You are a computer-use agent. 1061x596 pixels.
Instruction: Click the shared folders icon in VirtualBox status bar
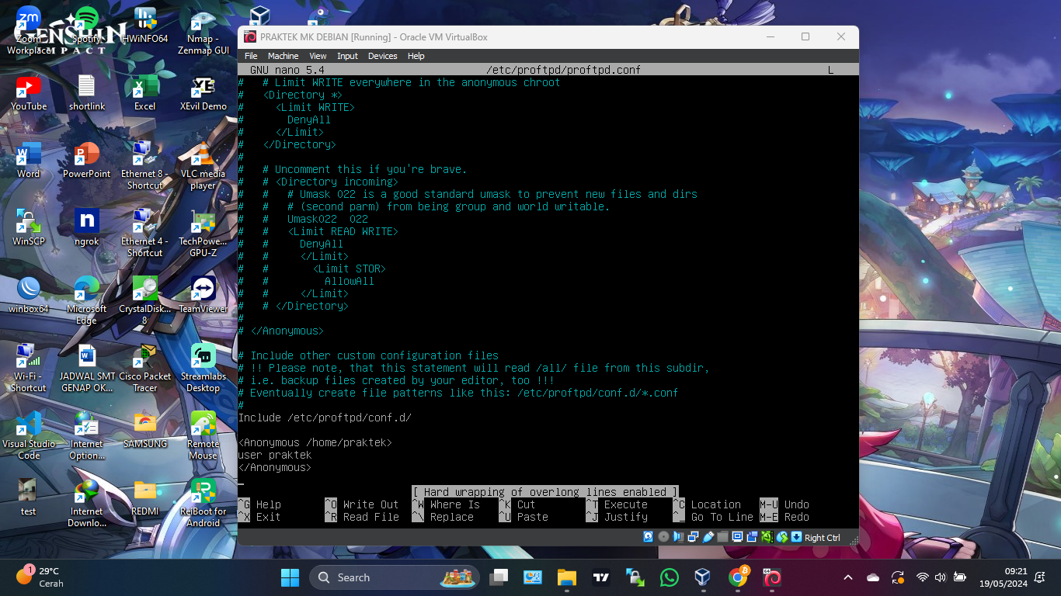722,537
